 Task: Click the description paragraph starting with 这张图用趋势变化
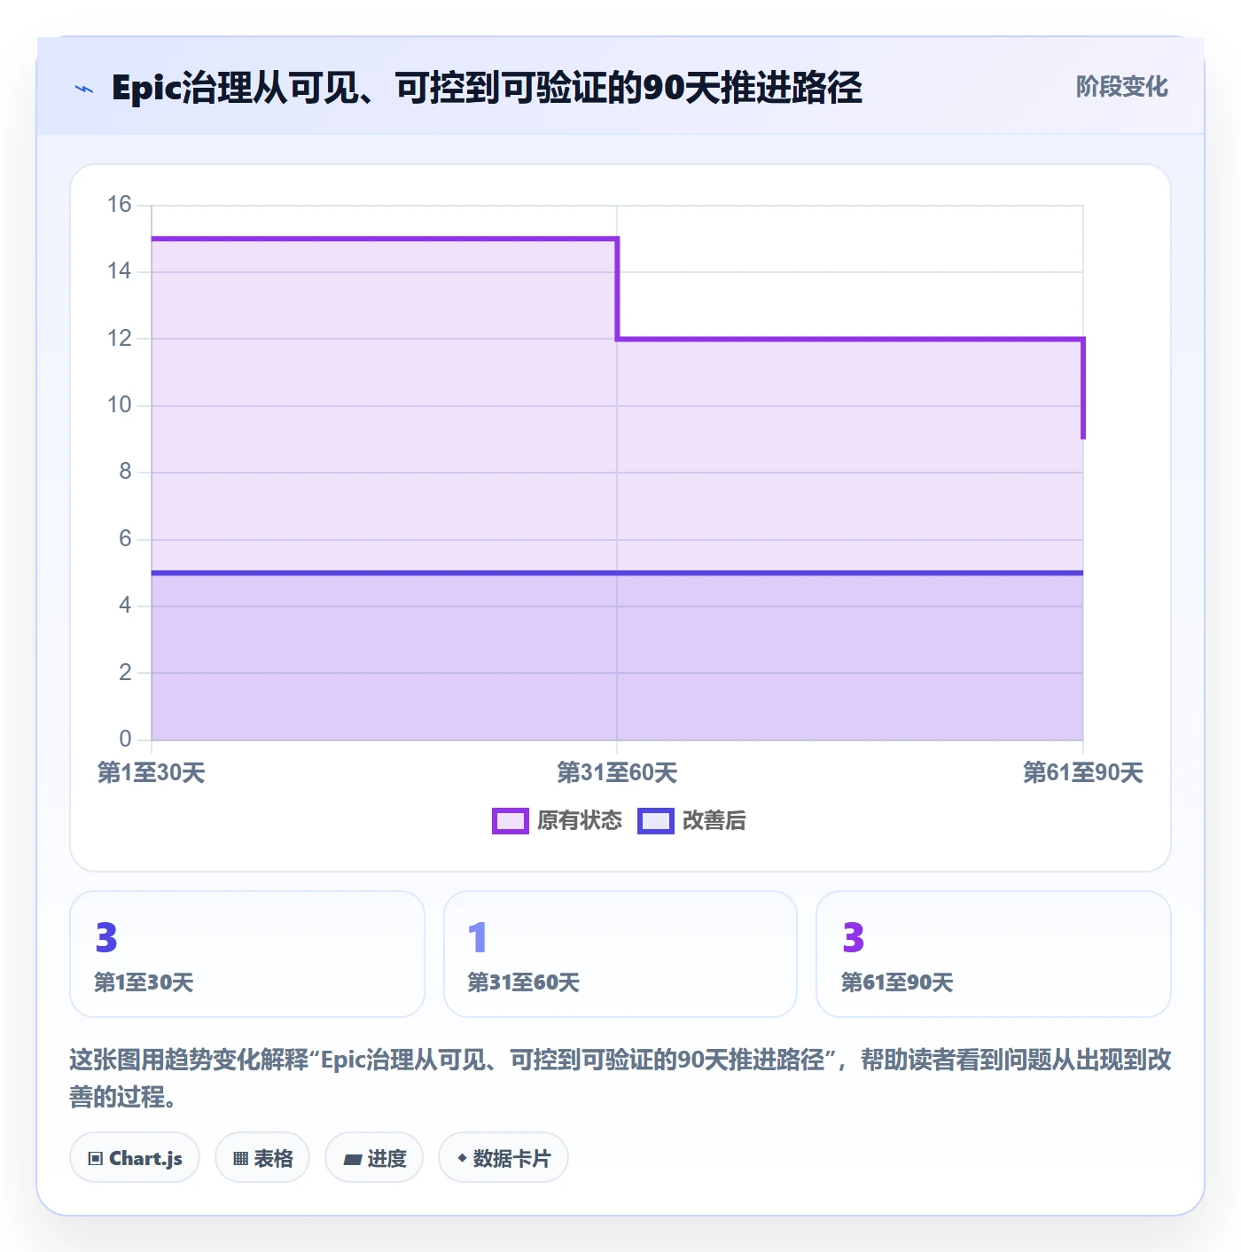(620, 1078)
